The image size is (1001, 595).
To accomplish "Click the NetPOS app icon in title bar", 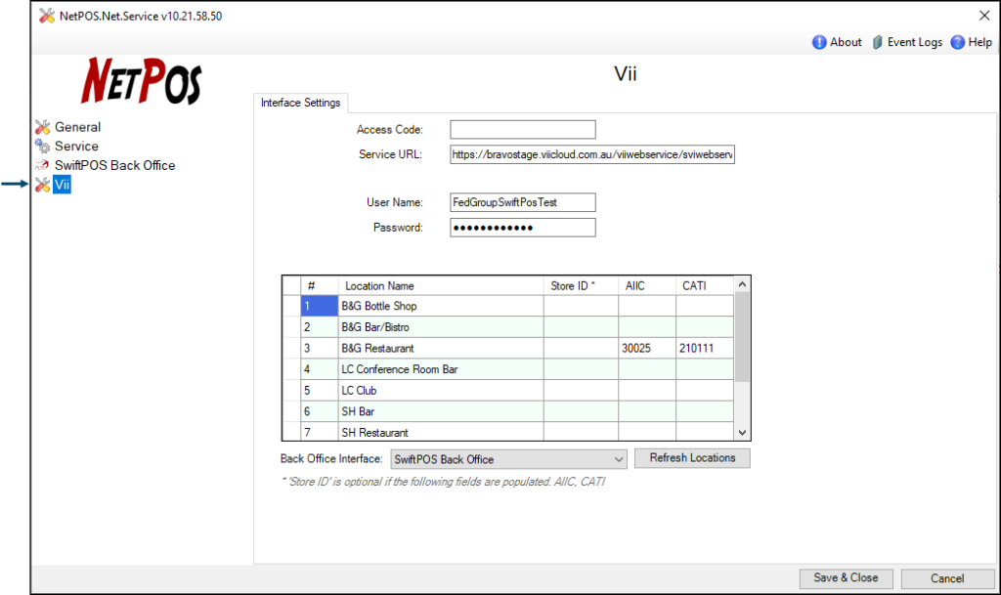I will [x=47, y=16].
